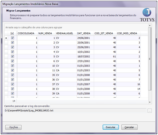Image resolution: width=158 pixels, height=135 pixels.
Task: Uncheck the checkbox for sale number 39
Action: pyautogui.click(x=13, y=93)
